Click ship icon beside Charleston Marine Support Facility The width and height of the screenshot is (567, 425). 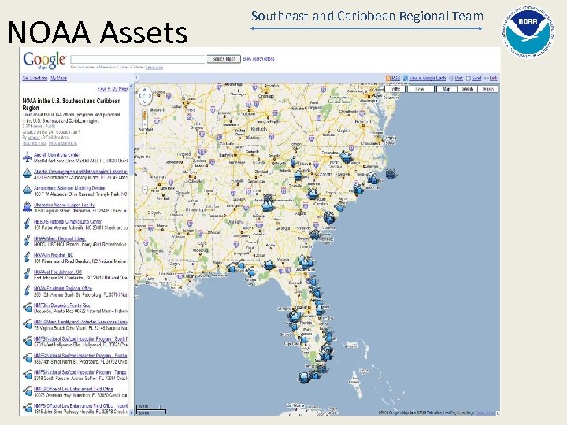coord(27,207)
